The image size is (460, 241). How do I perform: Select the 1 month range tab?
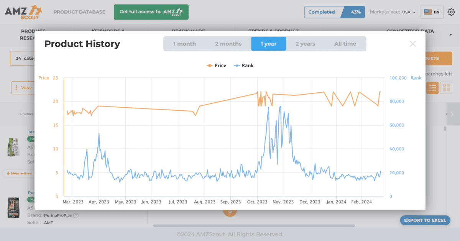tap(184, 44)
